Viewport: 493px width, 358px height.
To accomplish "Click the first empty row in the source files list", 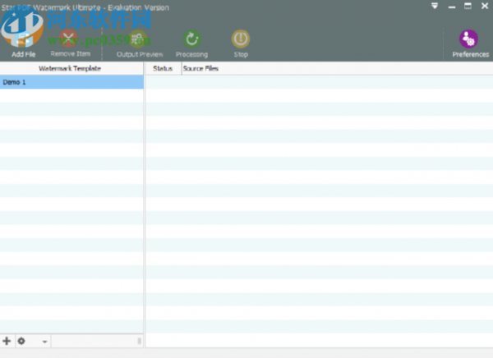I will coord(319,82).
